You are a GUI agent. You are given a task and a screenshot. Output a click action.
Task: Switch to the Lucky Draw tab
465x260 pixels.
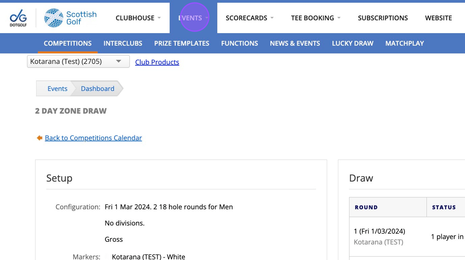[352, 43]
